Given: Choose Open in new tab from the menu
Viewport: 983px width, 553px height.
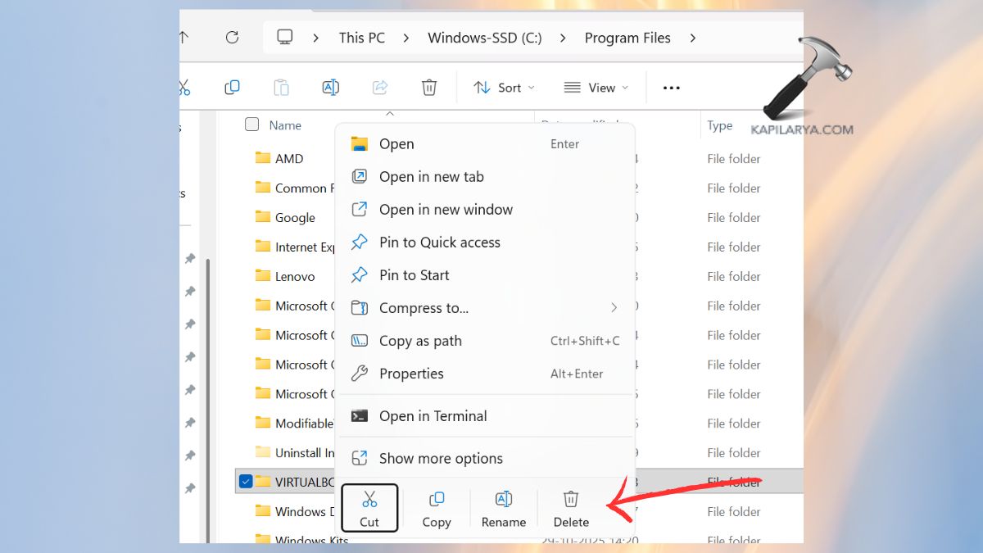Looking at the screenshot, I should 432,176.
